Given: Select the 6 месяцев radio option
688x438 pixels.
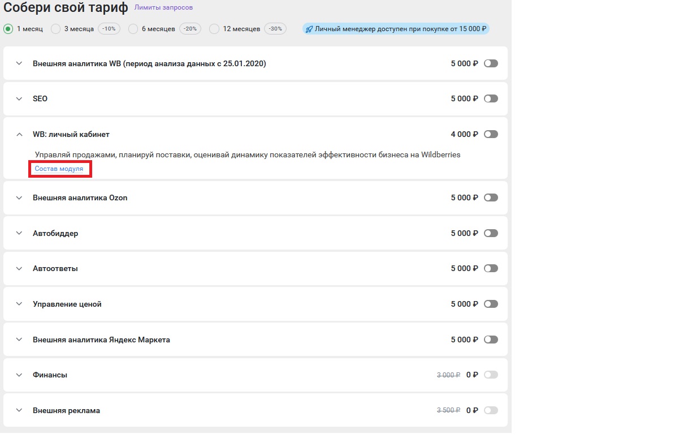Looking at the screenshot, I should (133, 29).
